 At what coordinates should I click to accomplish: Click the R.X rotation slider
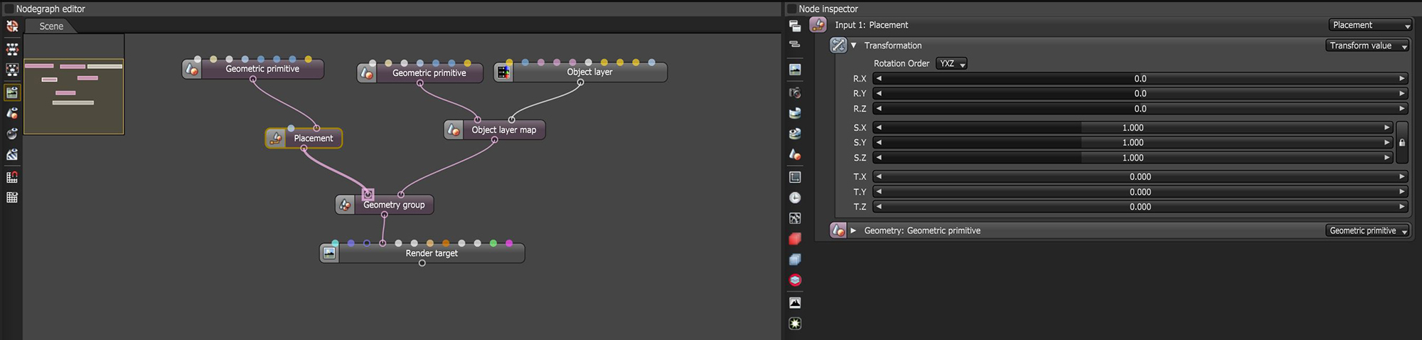pyautogui.click(x=1140, y=78)
